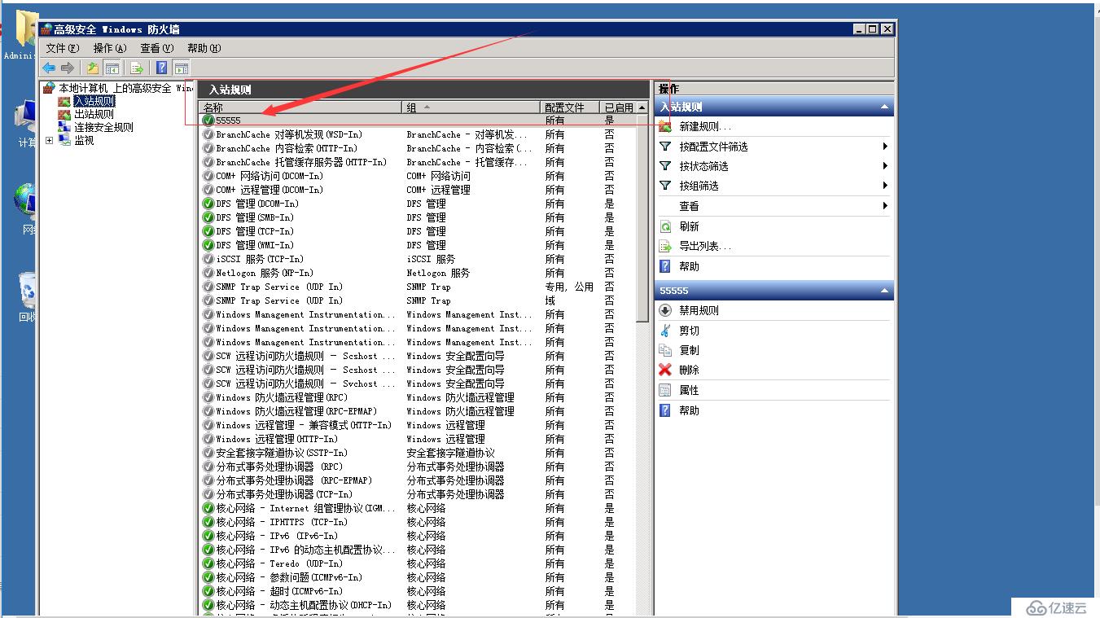Screen dimensions: 1100x618
Task: Select the 安全套接字隧道协议(SSTP-In) rule
Action: tap(418, 453)
